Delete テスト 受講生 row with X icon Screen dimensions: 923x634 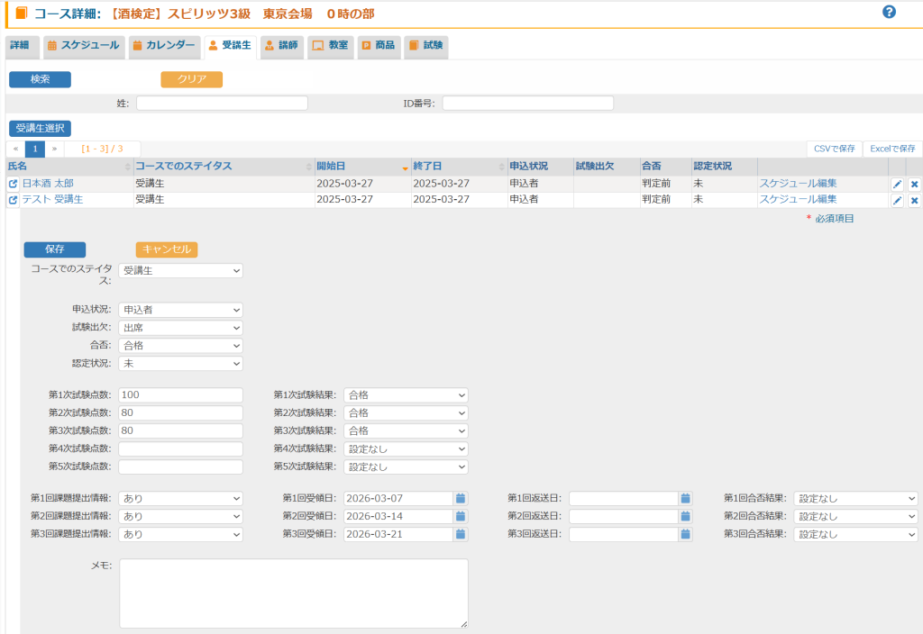tap(914, 200)
